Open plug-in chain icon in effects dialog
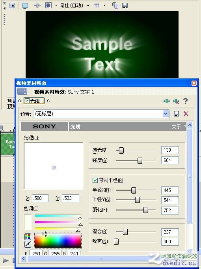This screenshot has width=201, height=269. click(166, 101)
